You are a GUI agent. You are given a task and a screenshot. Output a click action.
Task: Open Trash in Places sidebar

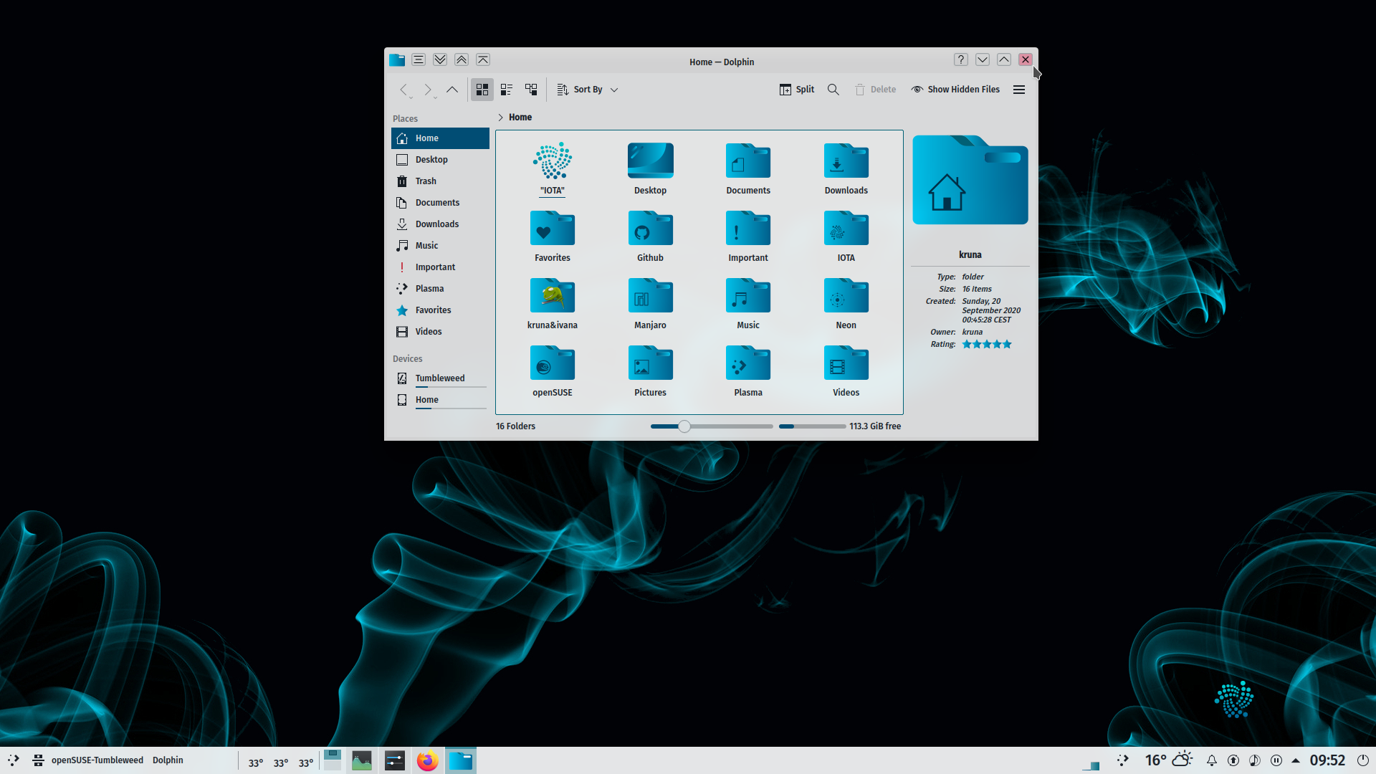click(x=440, y=181)
